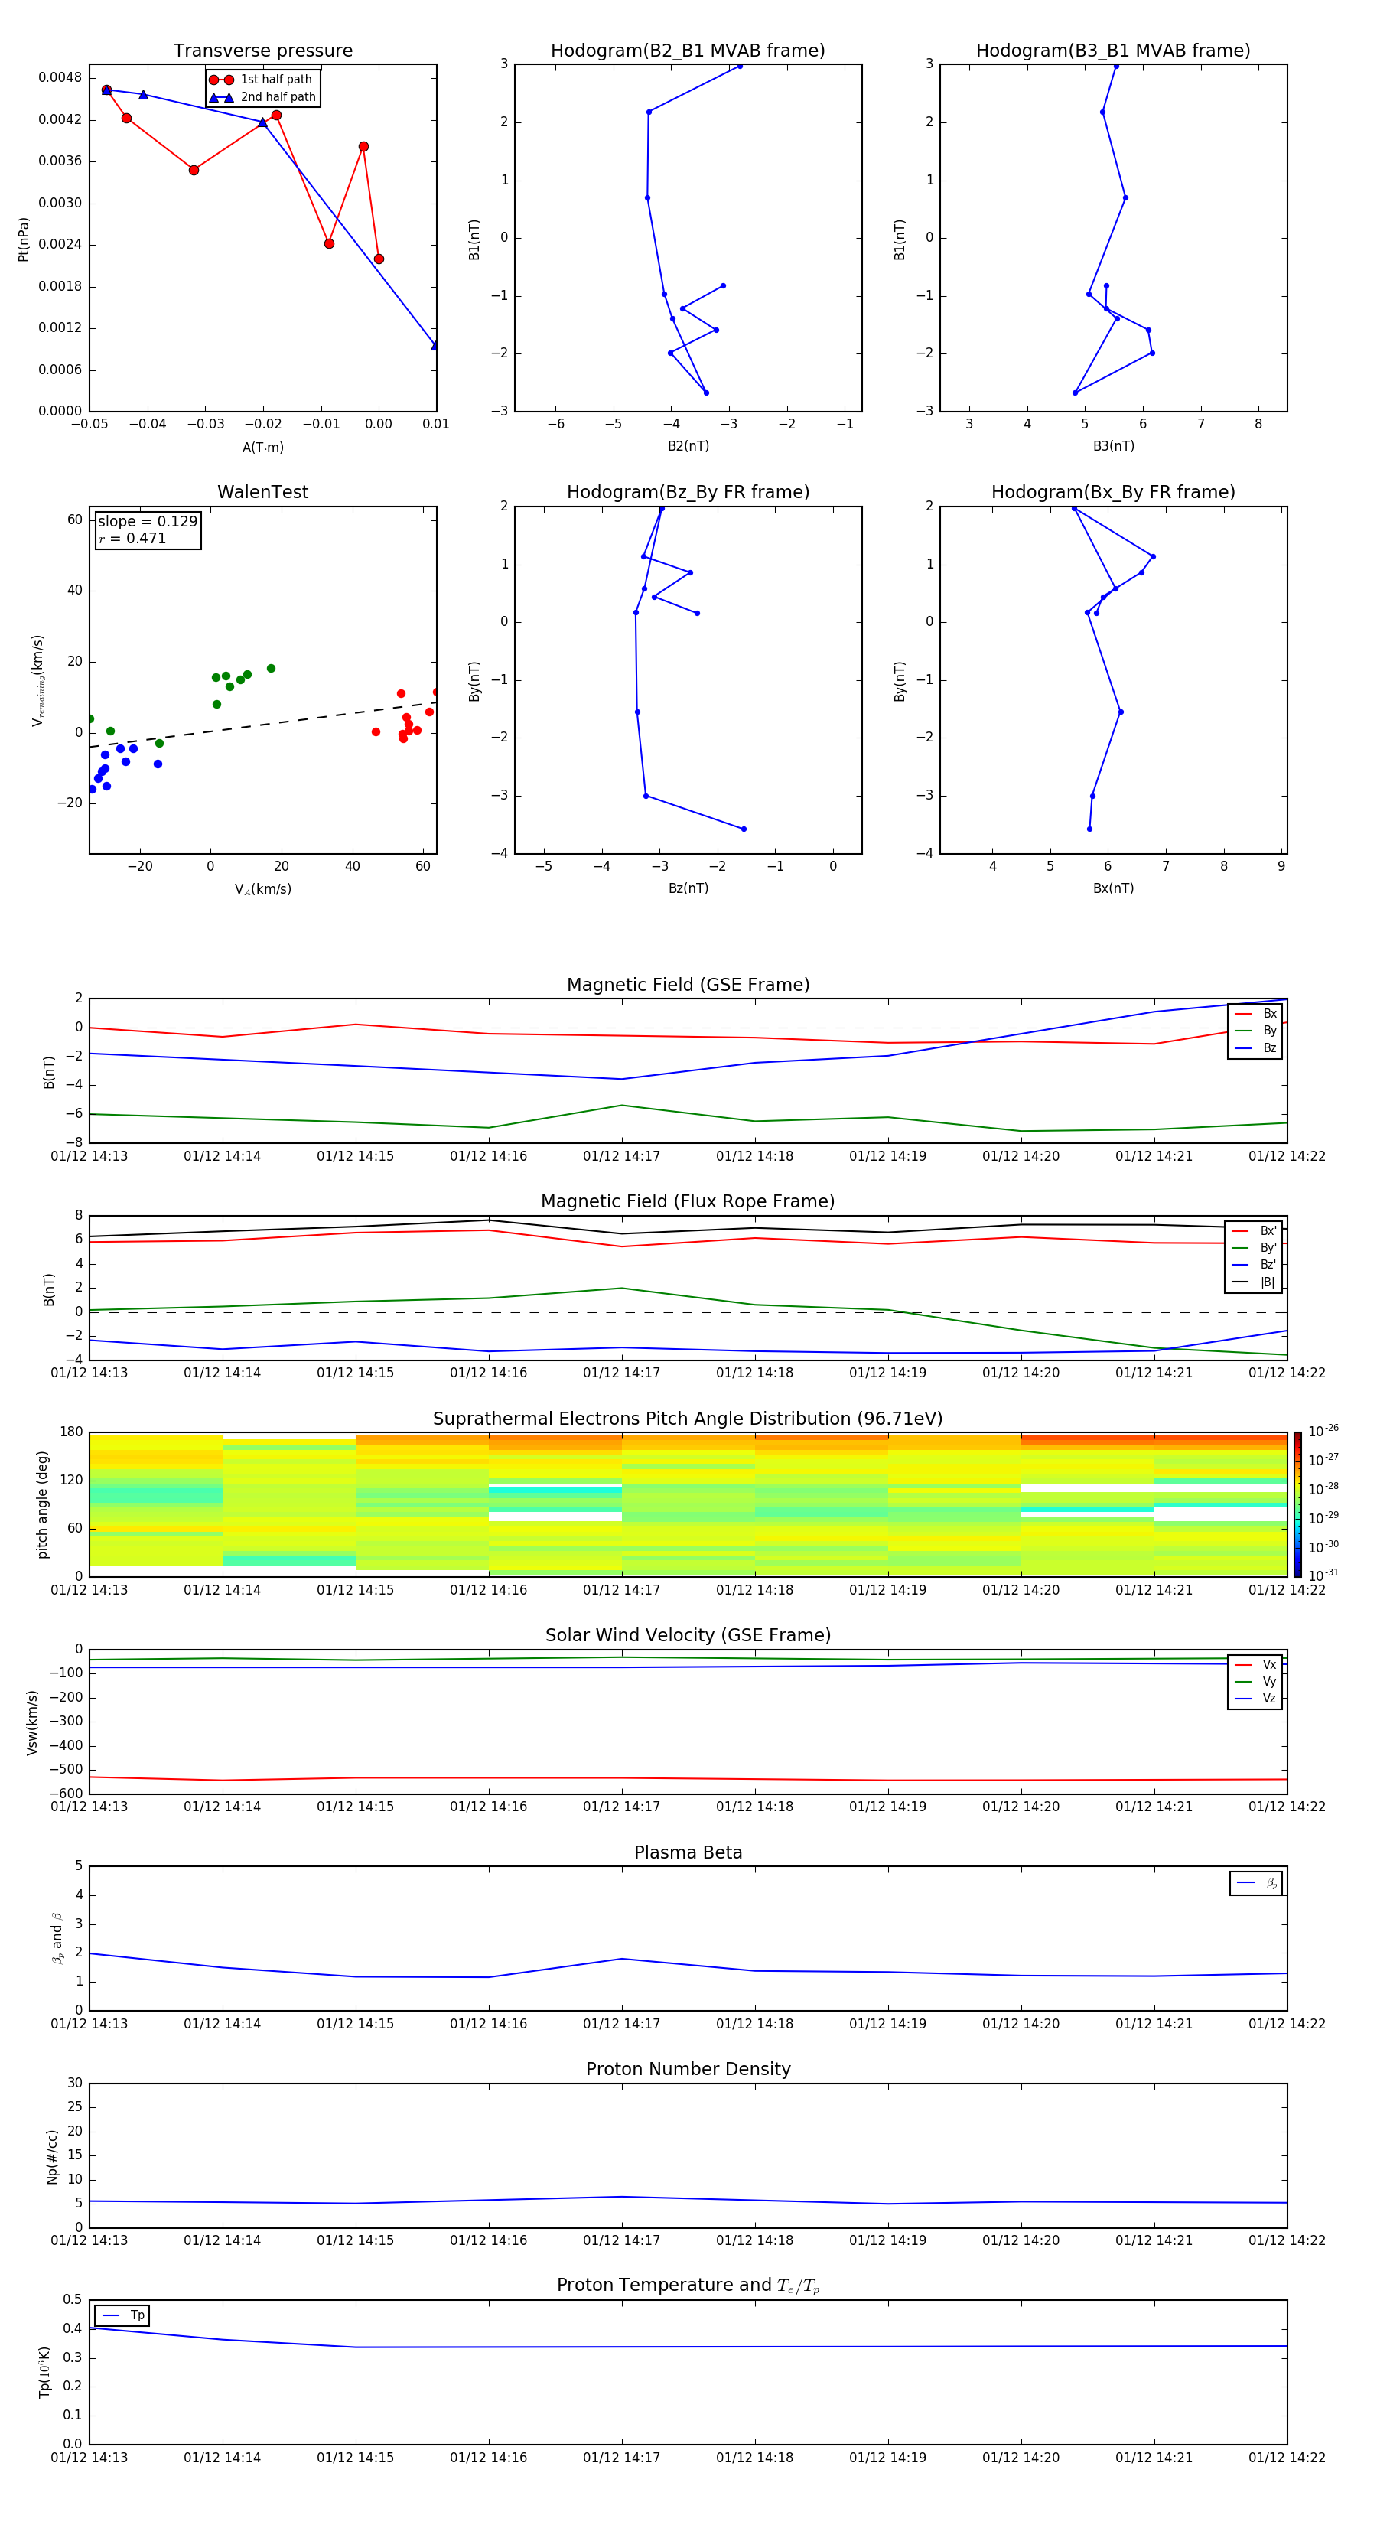Click the '10^-26' colorbar tick label
The width and height of the screenshot is (1377, 2525).
pos(1323,1431)
